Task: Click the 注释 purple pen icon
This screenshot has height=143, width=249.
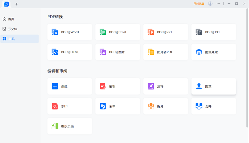Action: 151,86
